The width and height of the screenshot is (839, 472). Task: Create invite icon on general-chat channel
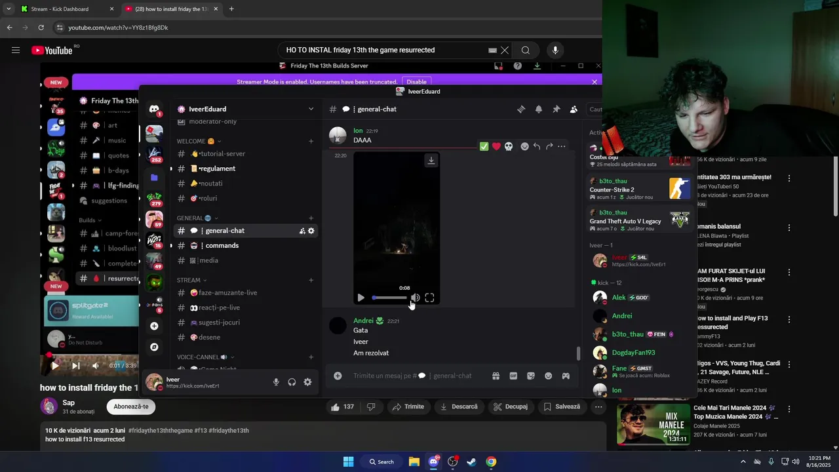(x=302, y=231)
